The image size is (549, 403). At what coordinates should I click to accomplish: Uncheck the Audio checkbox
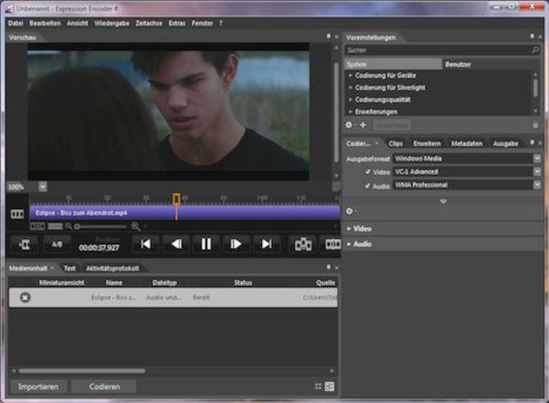(368, 186)
